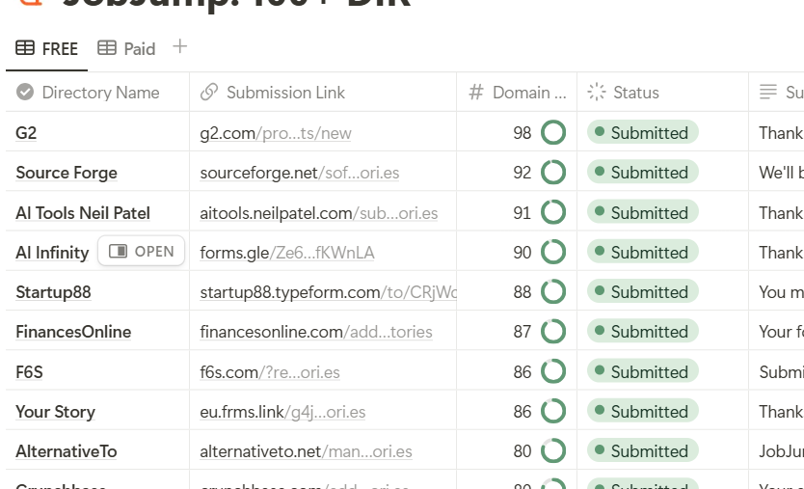Viewport: 804px width, 489px height.
Task: Click the hash icon in Domain header
Action: click(x=475, y=93)
